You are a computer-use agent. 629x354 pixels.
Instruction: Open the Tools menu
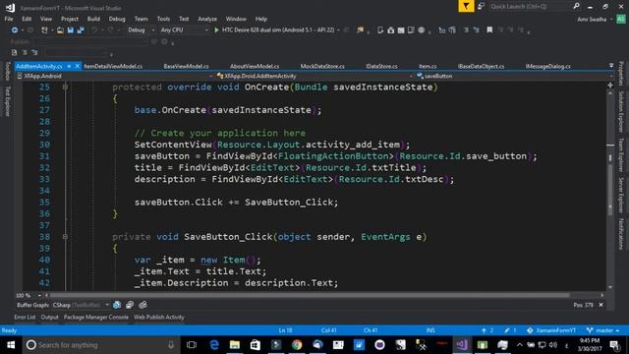coord(163,19)
